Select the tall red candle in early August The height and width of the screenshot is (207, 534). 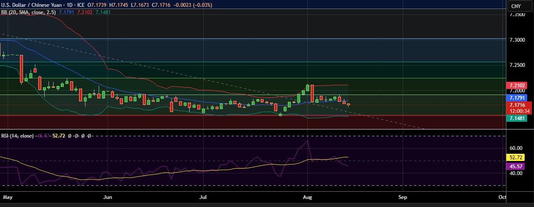point(312,93)
